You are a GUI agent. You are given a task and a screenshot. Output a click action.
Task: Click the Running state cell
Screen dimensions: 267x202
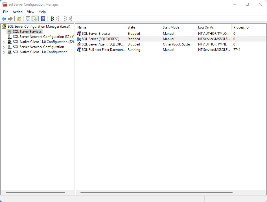[x=134, y=50]
